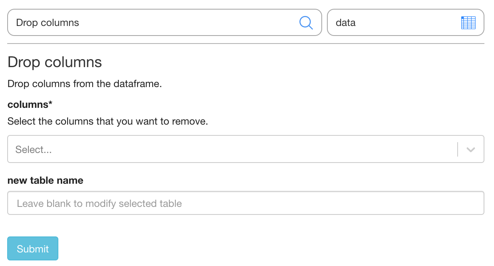Click the horizontal divider below search bar
The image size is (494, 266).
click(x=246, y=44)
